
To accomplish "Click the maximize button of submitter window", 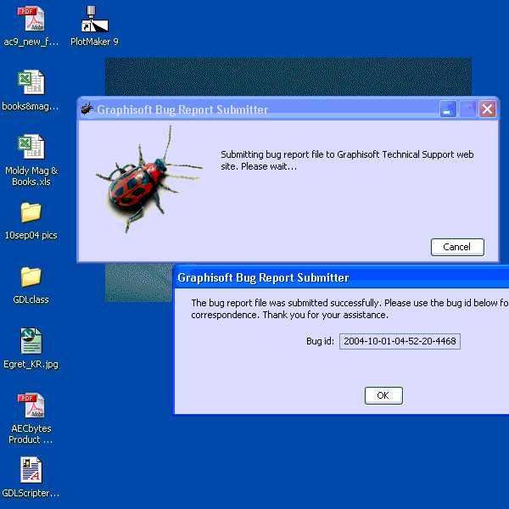I will 467,109.
